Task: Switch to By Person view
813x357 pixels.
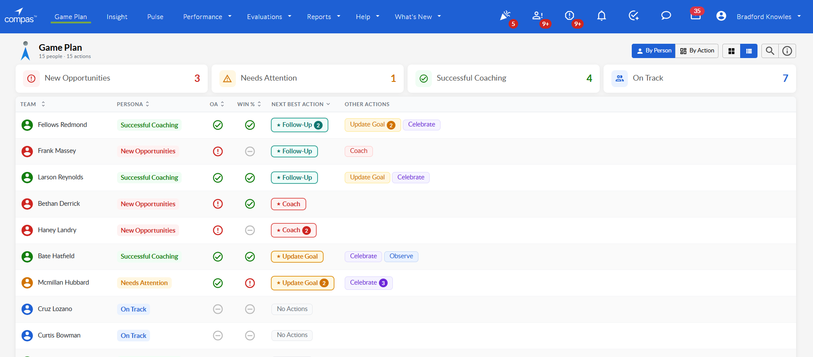Action: click(x=653, y=51)
